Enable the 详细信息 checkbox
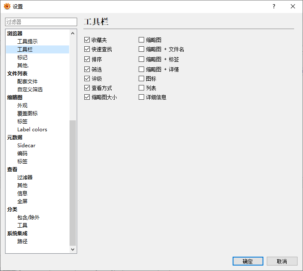 tap(141, 97)
